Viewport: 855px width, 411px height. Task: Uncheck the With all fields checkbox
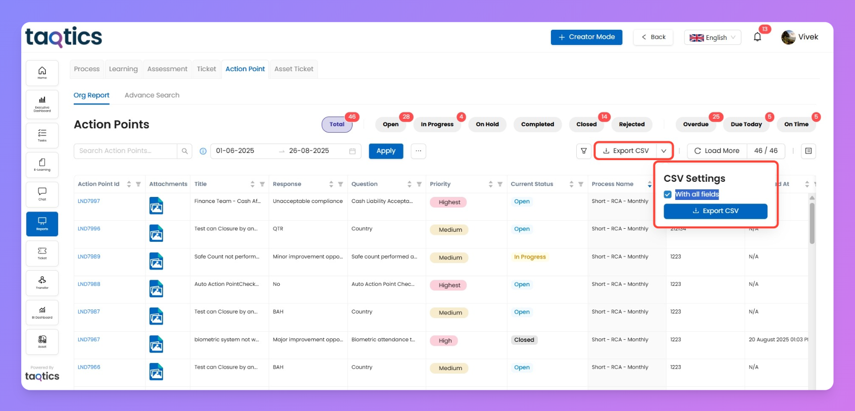(668, 194)
